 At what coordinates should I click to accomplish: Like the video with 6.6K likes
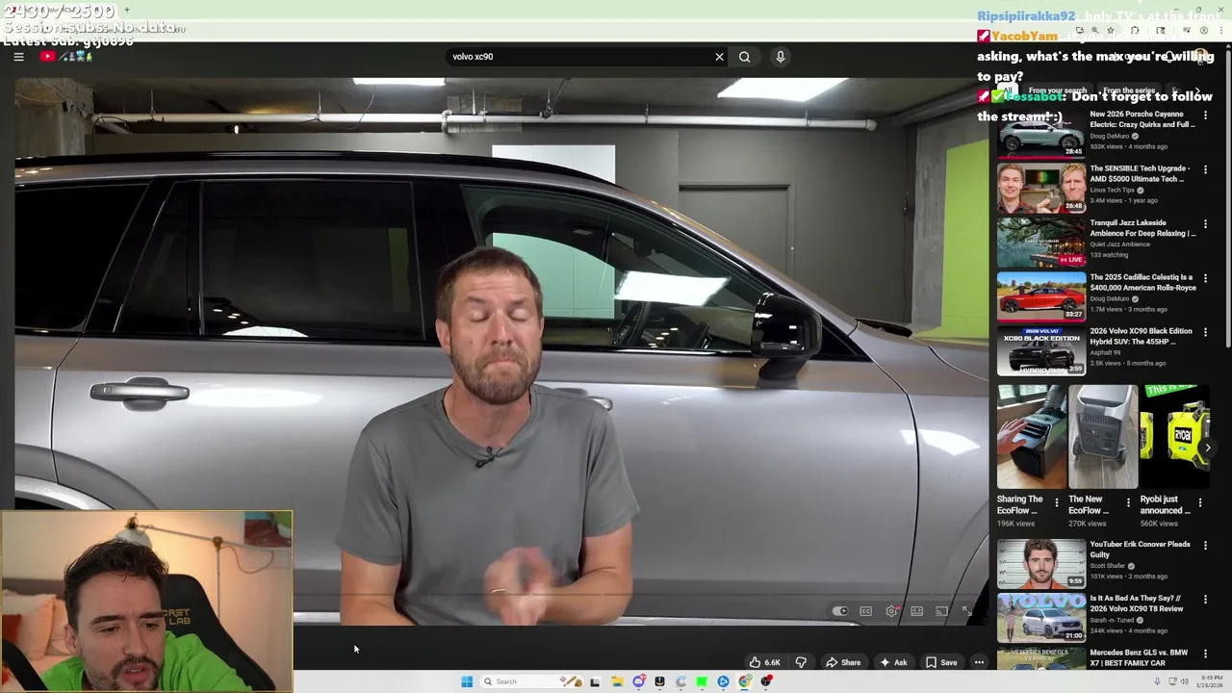click(x=765, y=662)
